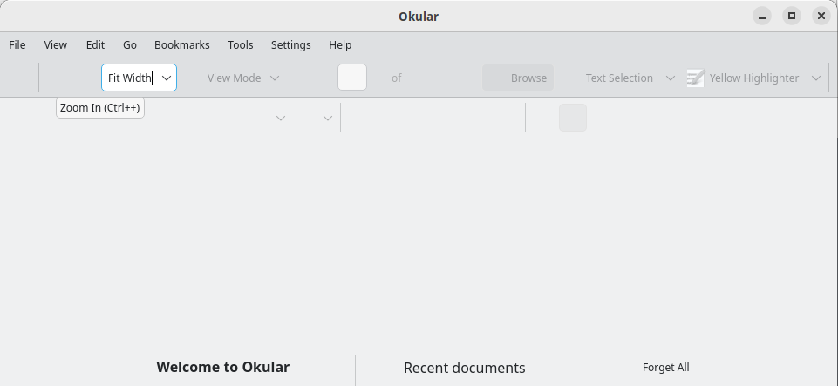Open the Bookmarks menu
Screen dimensions: 838x386
(x=181, y=44)
